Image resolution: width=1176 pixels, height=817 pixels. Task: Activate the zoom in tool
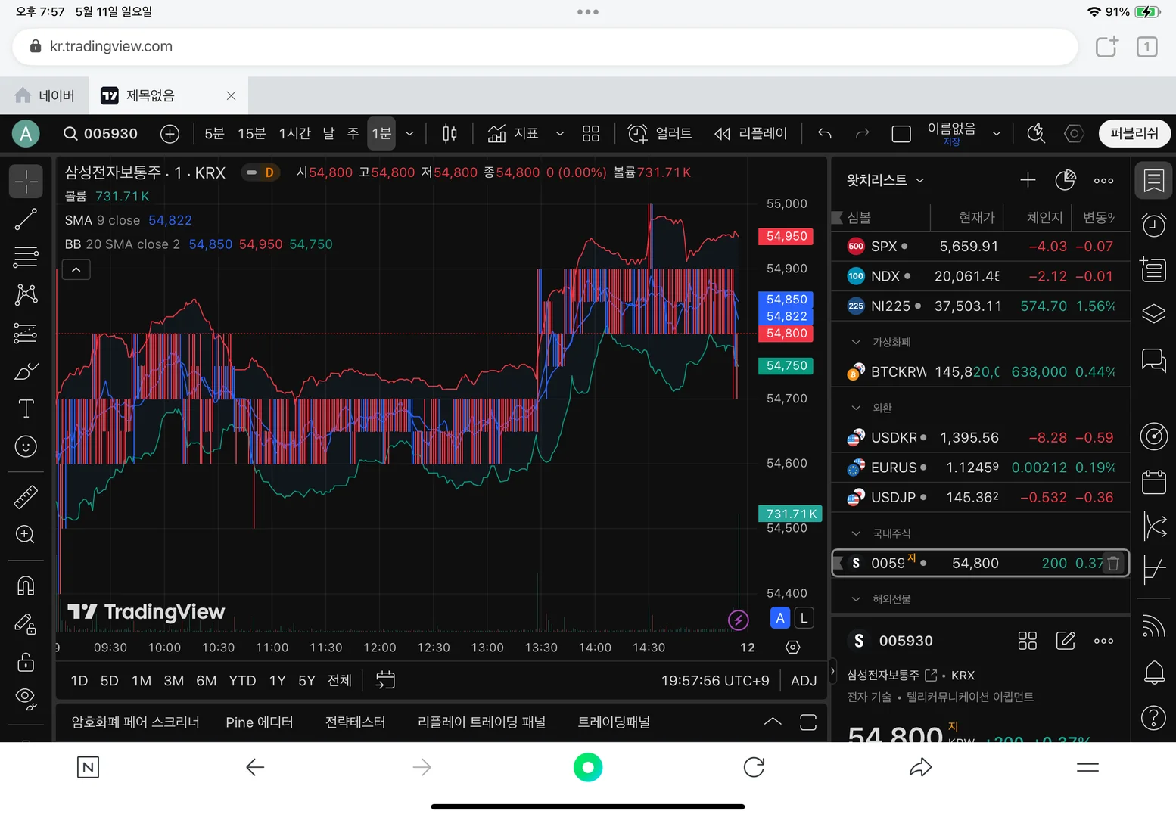[x=26, y=535]
